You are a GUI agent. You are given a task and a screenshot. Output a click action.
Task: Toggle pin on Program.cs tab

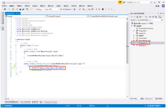coord(17,13)
